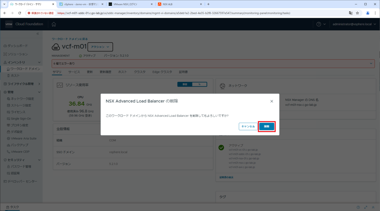Open translate page icon in address bar

pyautogui.click(x=351, y=13)
